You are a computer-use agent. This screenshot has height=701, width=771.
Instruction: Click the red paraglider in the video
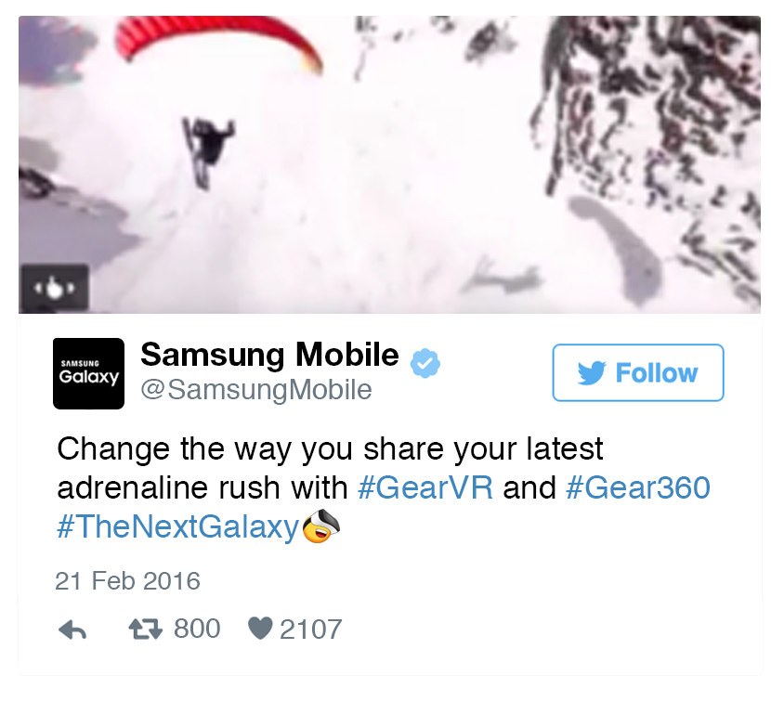coord(219,42)
